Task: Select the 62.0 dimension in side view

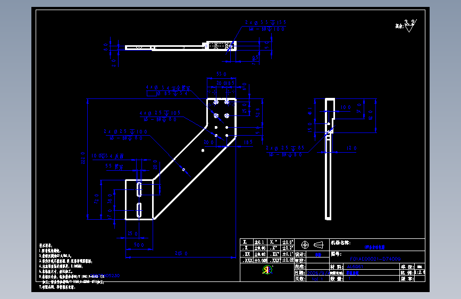Action: pyautogui.click(x=371, y=115)
